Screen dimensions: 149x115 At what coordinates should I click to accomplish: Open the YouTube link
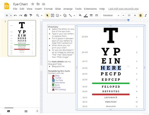[x=59, y=80]
